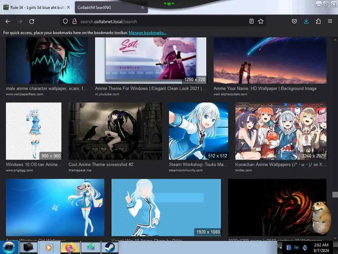This screenshot has width=338, height=254.
Task: Select the CollabVM SearXNG tab
Action: pyautogui.click(x=111, y=7)
